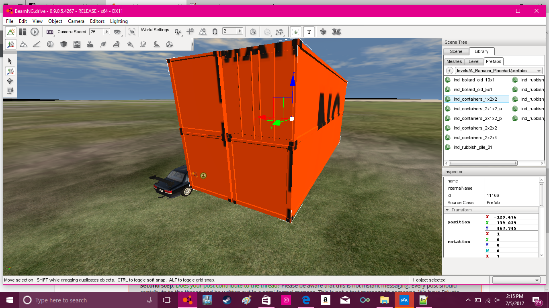Open the World Editor mode icon
The height and width of the screenshot is (308, 549).
click(11, 32)
